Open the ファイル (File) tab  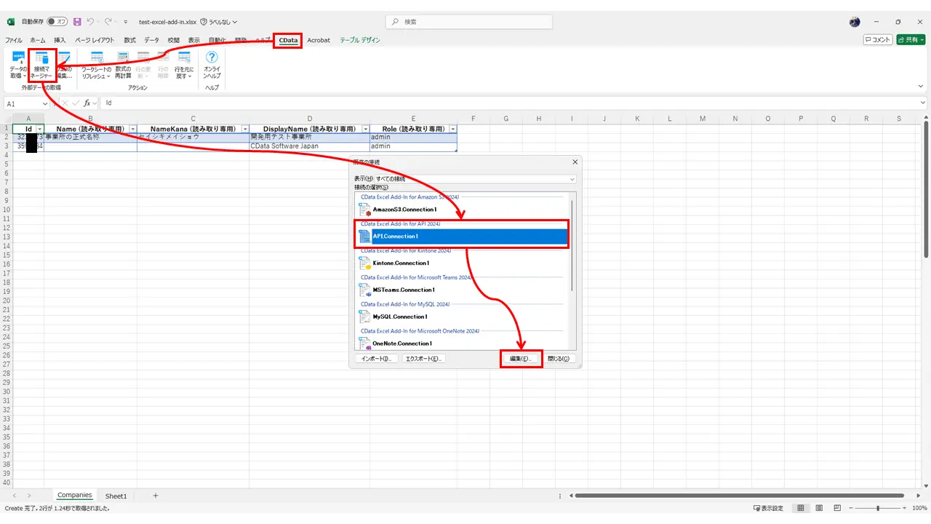tap(14, 40)
